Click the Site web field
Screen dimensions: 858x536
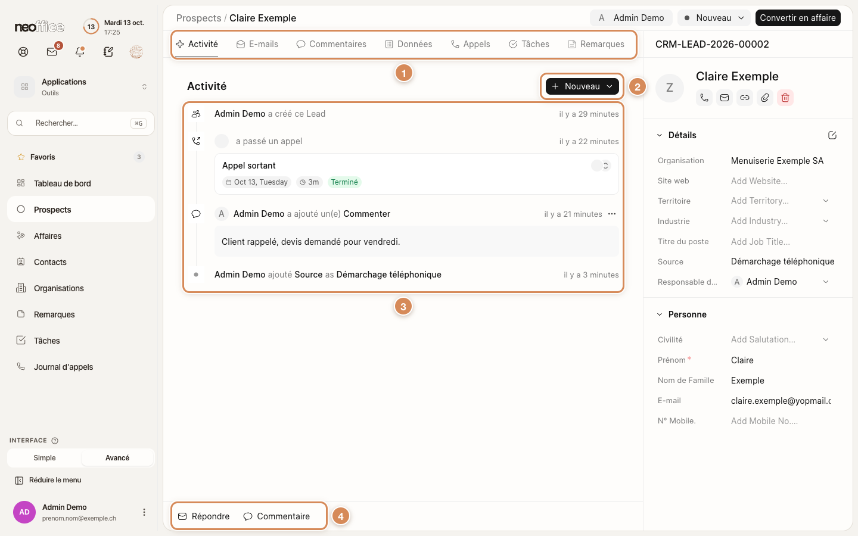coord(781,181)
